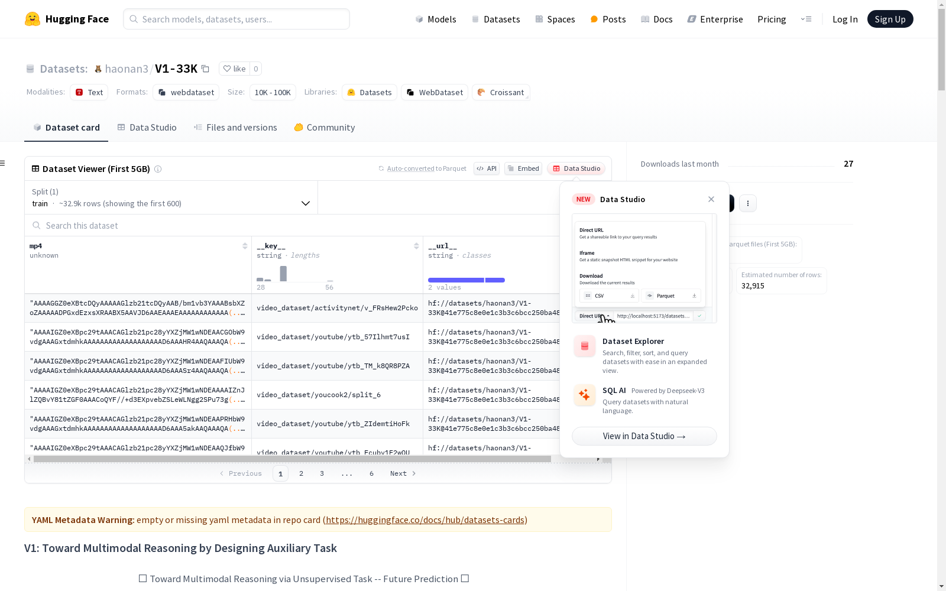Click Next page in pagination

403,473
